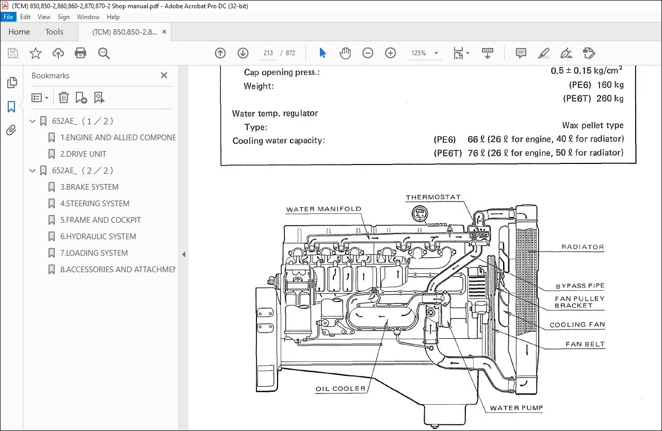Close the Bookmarks panel with X
Image resolution: width=662 pixels, height=431 pixels.
(x=164, y=75)
